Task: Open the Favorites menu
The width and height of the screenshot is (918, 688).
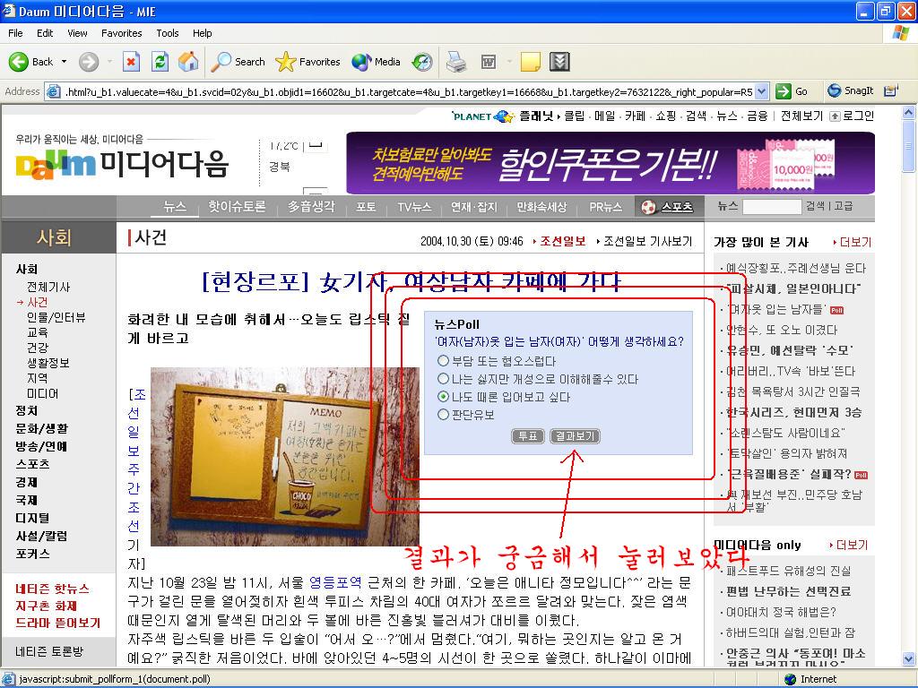Action: (x=121, y=33)
